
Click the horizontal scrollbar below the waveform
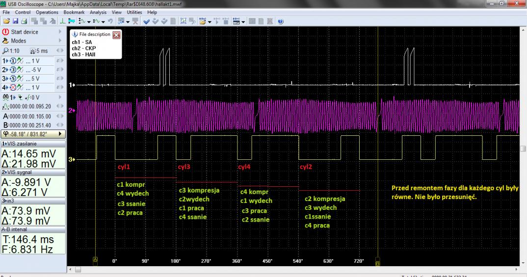[x=294, y=269]
